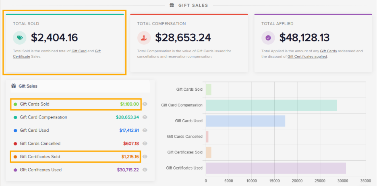This screenshot has height=186, width=377.
Task: Click the Gift Cards Used chart axis label
Action: click(x=189, y=121)
